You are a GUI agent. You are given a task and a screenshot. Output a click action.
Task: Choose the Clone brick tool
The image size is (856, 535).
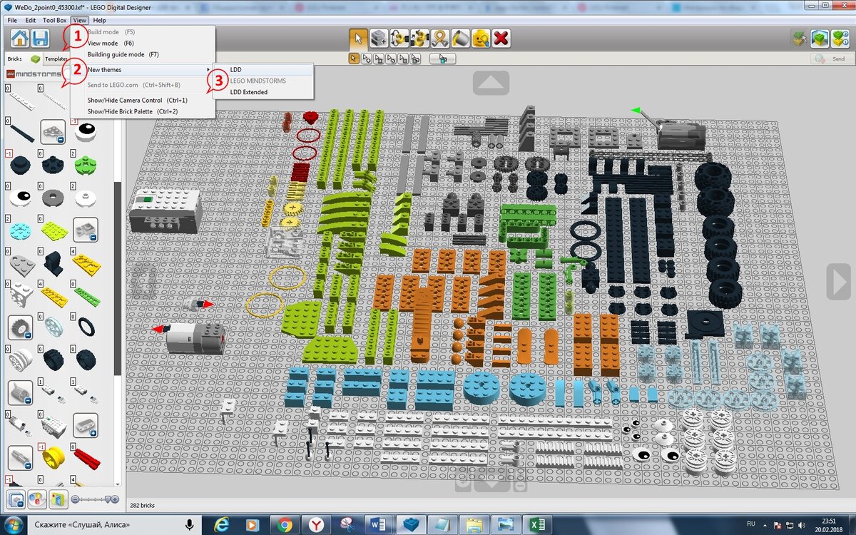[379, 39]
